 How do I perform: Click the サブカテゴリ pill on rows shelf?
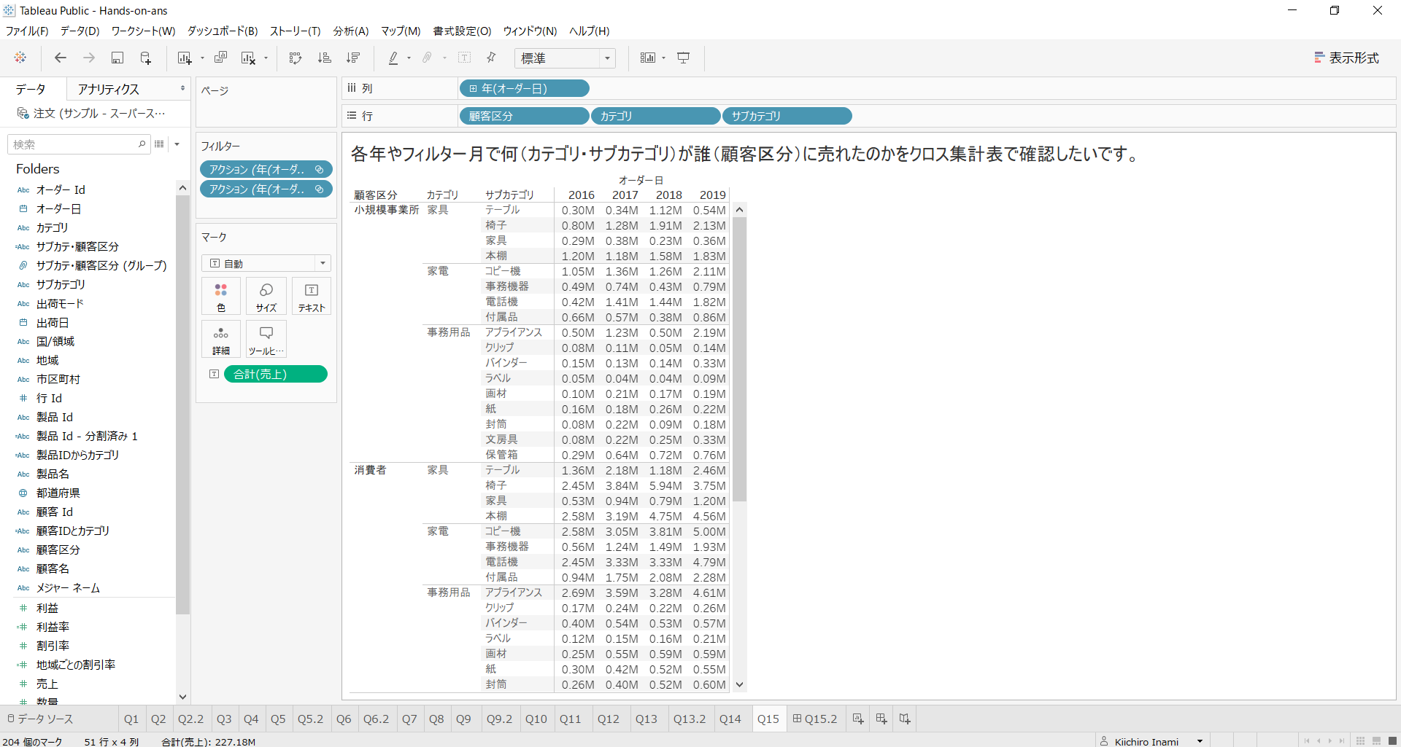pyautogui.click(x=787, y=116)
